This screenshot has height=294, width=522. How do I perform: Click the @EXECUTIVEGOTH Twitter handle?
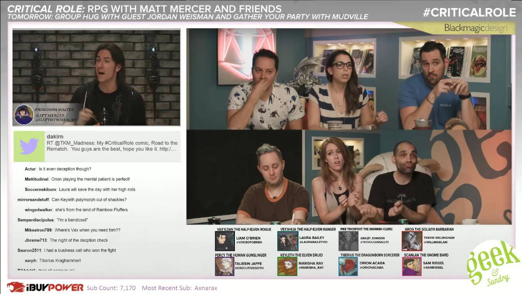point(250,268)
